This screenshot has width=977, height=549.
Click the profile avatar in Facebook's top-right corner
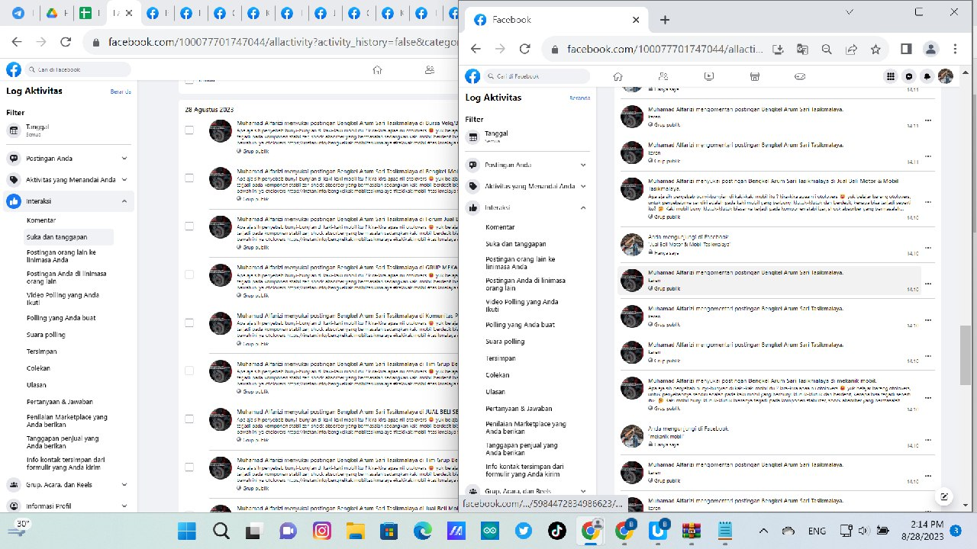tap(946, 76)
